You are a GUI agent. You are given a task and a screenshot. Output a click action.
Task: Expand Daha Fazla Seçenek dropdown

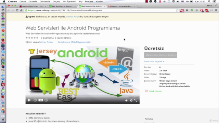tap(154, 61)
